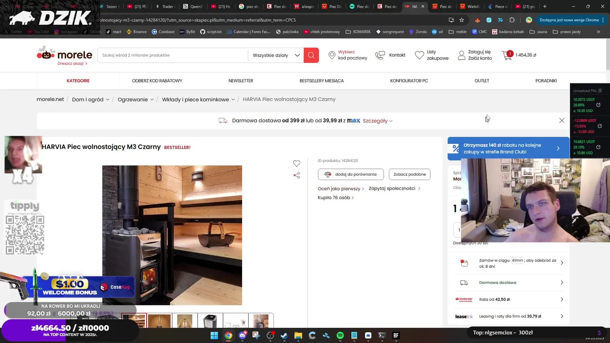Click the morele.net breadcrumb link
The image size is (610, 343).
click(50, 100)
